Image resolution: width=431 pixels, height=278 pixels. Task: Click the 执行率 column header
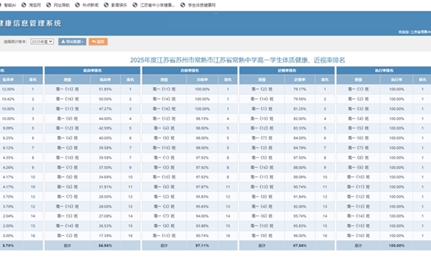[x=397, y=80]
